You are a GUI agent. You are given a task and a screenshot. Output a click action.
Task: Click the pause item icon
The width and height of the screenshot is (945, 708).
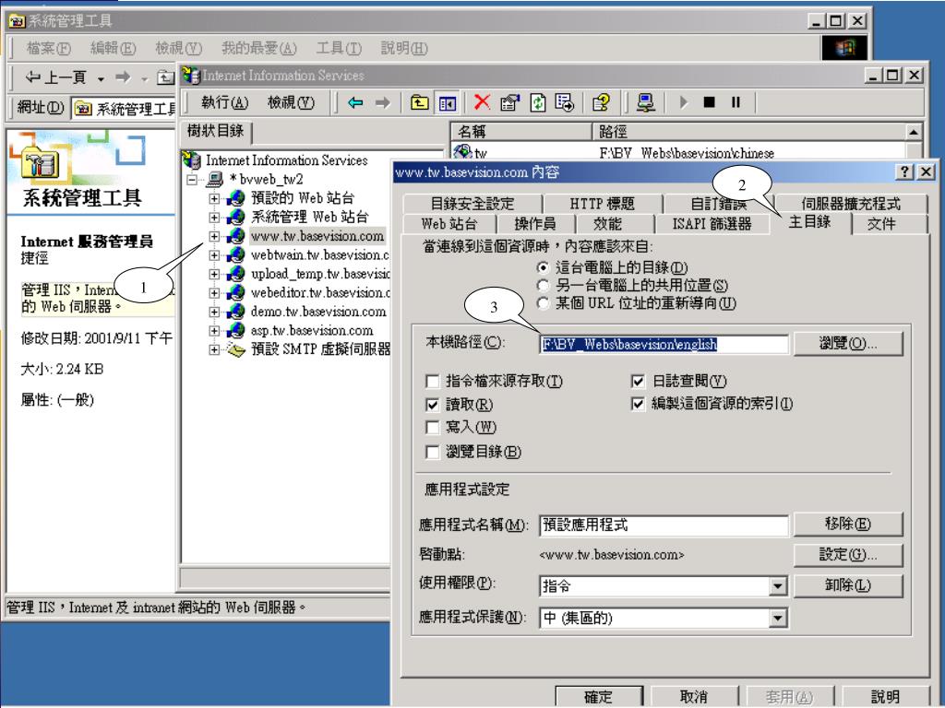[x=736, y=102]
